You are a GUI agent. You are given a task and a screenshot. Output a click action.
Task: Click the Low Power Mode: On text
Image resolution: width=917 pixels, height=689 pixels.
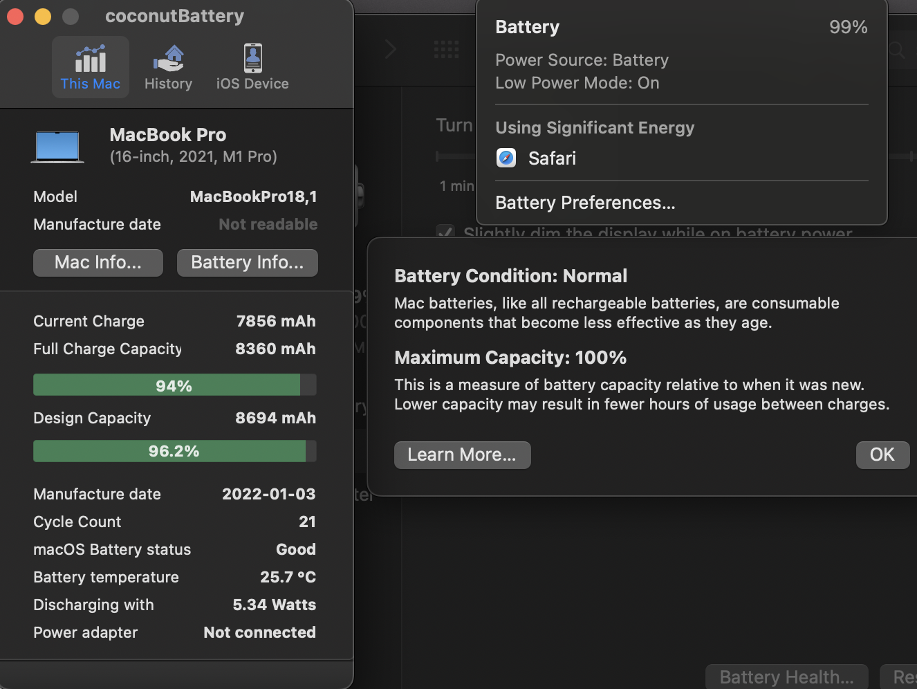(x=577, y=83)
